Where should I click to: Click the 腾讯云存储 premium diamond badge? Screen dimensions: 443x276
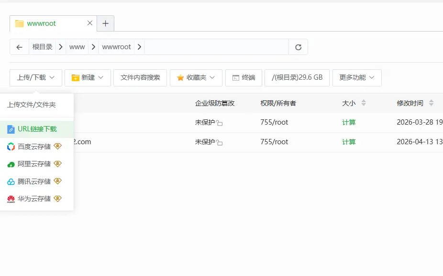pos(57,181)
